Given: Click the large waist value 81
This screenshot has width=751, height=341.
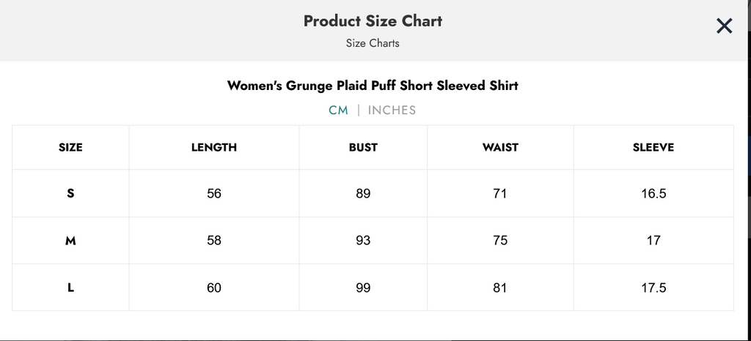Looking at the screenshot, I should tap(500, 288).
